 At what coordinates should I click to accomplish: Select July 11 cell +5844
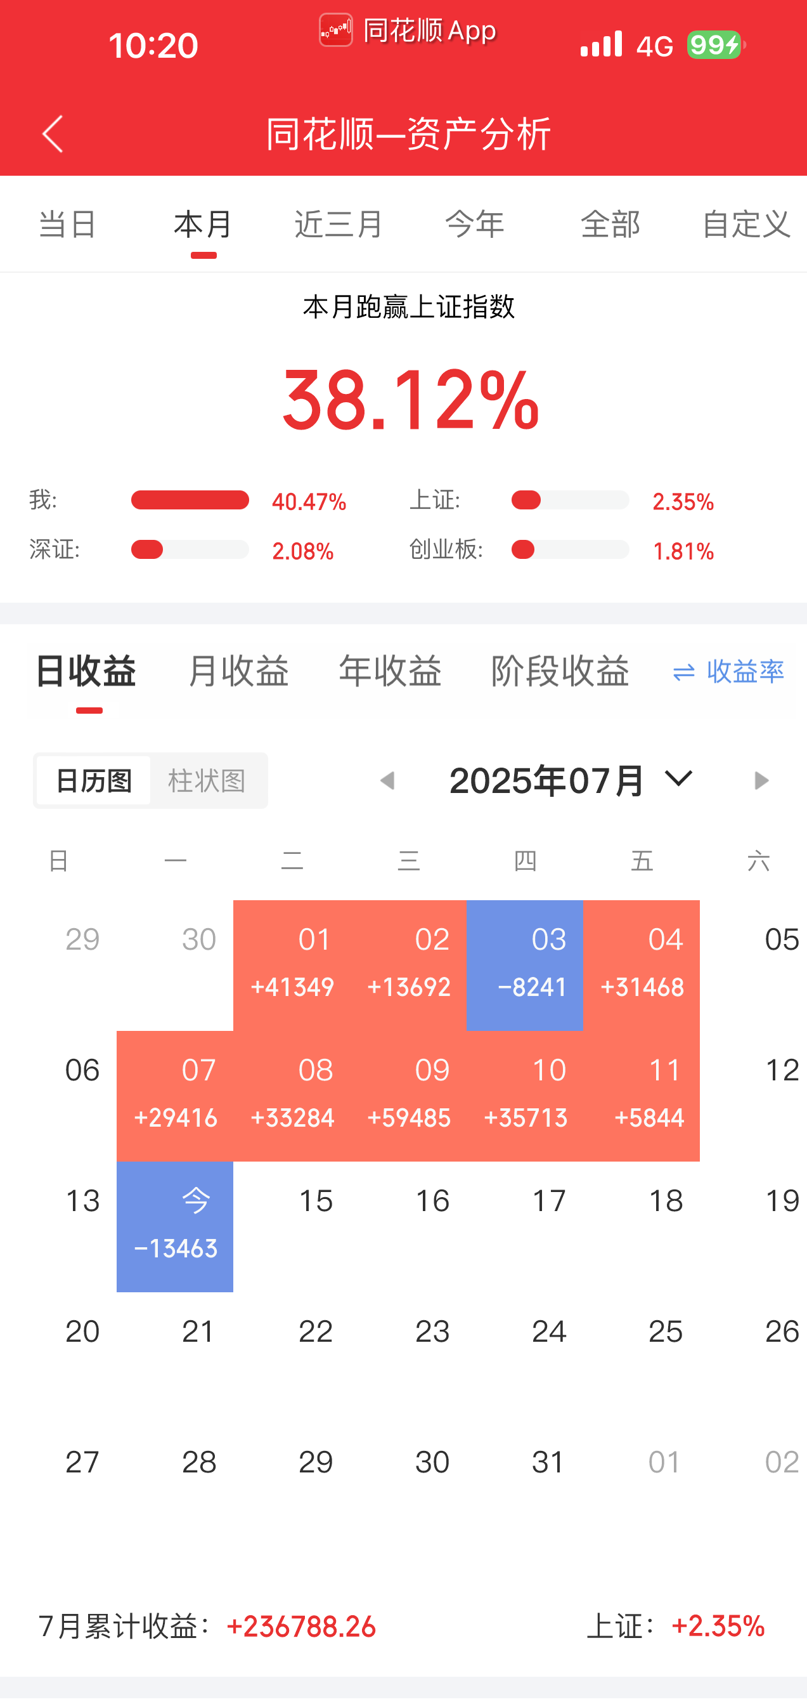(x=641, y=1096)
